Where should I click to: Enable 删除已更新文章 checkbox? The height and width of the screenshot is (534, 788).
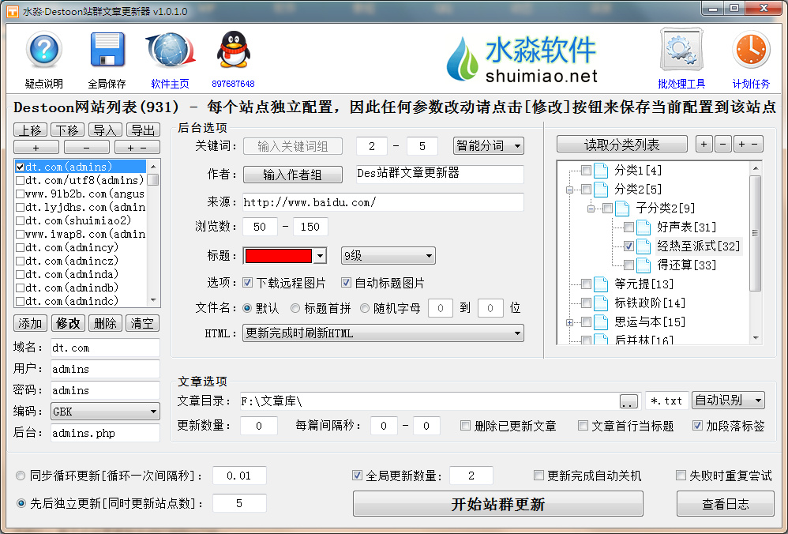(465, 426)
